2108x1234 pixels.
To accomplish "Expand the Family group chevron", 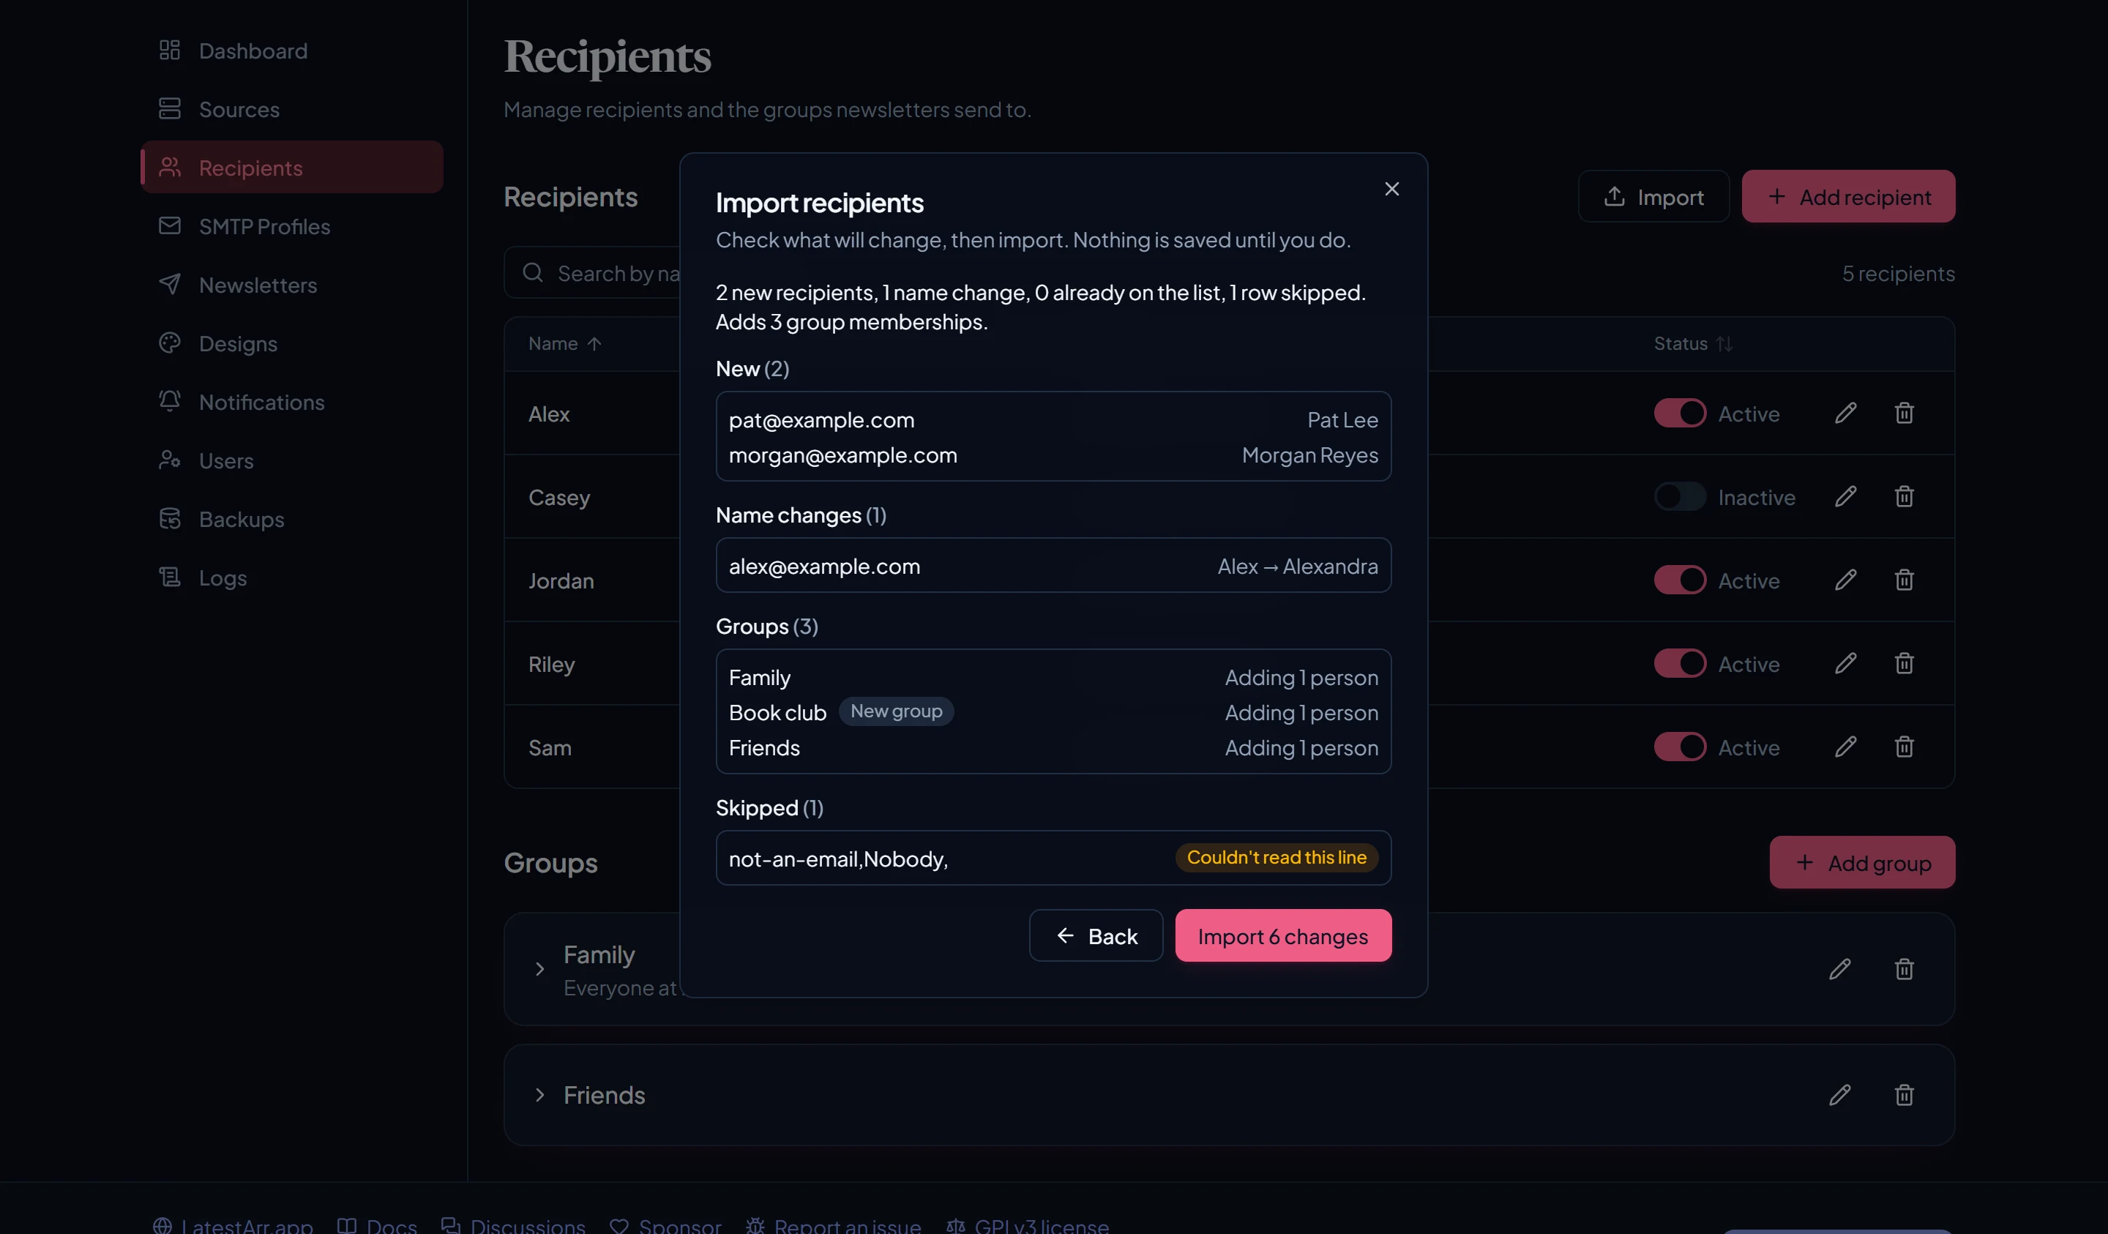I will tap(539, 969).
